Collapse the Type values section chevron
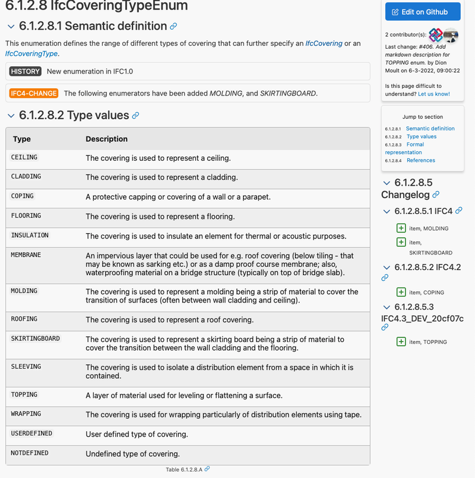The height and width of the screenshot is (478, 475). click(10, 115)
